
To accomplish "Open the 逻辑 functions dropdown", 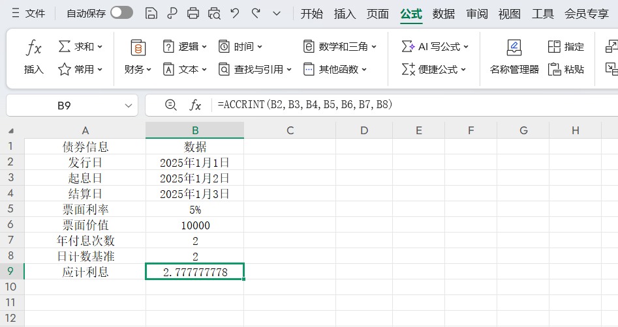I will 185,46.
